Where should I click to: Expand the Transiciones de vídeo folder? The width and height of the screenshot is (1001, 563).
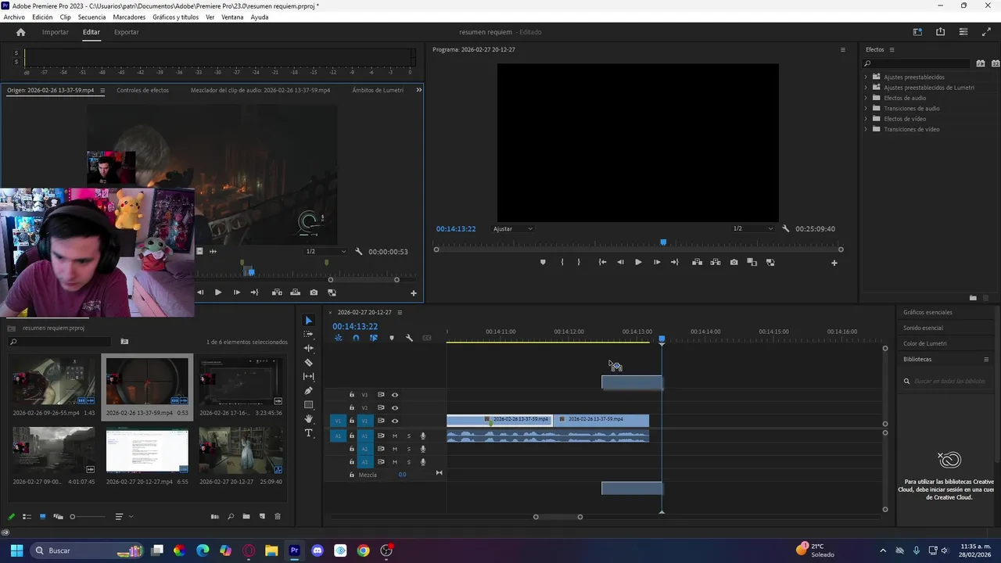[866, 129]
